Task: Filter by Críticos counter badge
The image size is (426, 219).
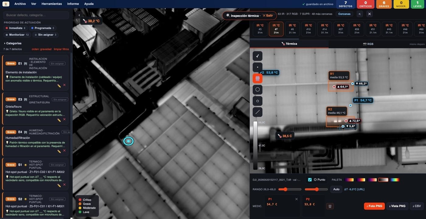Action: tap(365, 4)
